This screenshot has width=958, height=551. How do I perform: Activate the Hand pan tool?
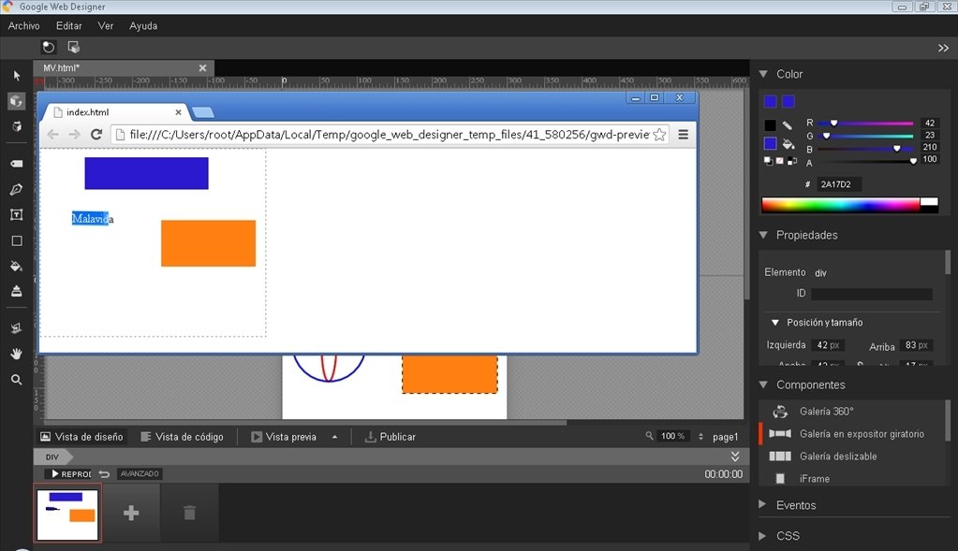pyautogui.click(x=17, y=354)
